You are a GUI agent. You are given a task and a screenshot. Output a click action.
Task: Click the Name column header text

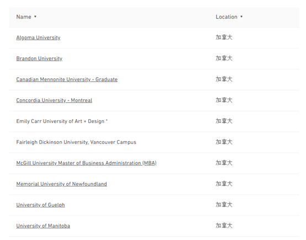point(24,17)
